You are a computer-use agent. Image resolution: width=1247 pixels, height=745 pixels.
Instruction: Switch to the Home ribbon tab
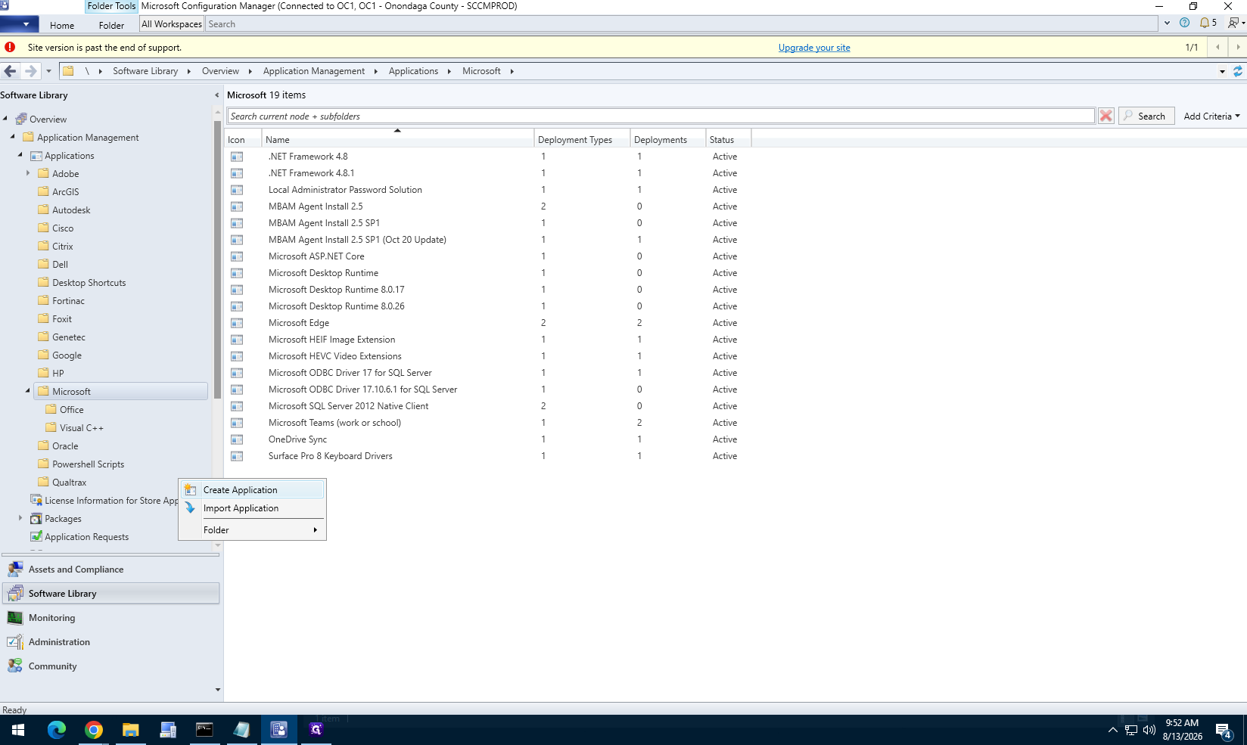click(62, 25)
